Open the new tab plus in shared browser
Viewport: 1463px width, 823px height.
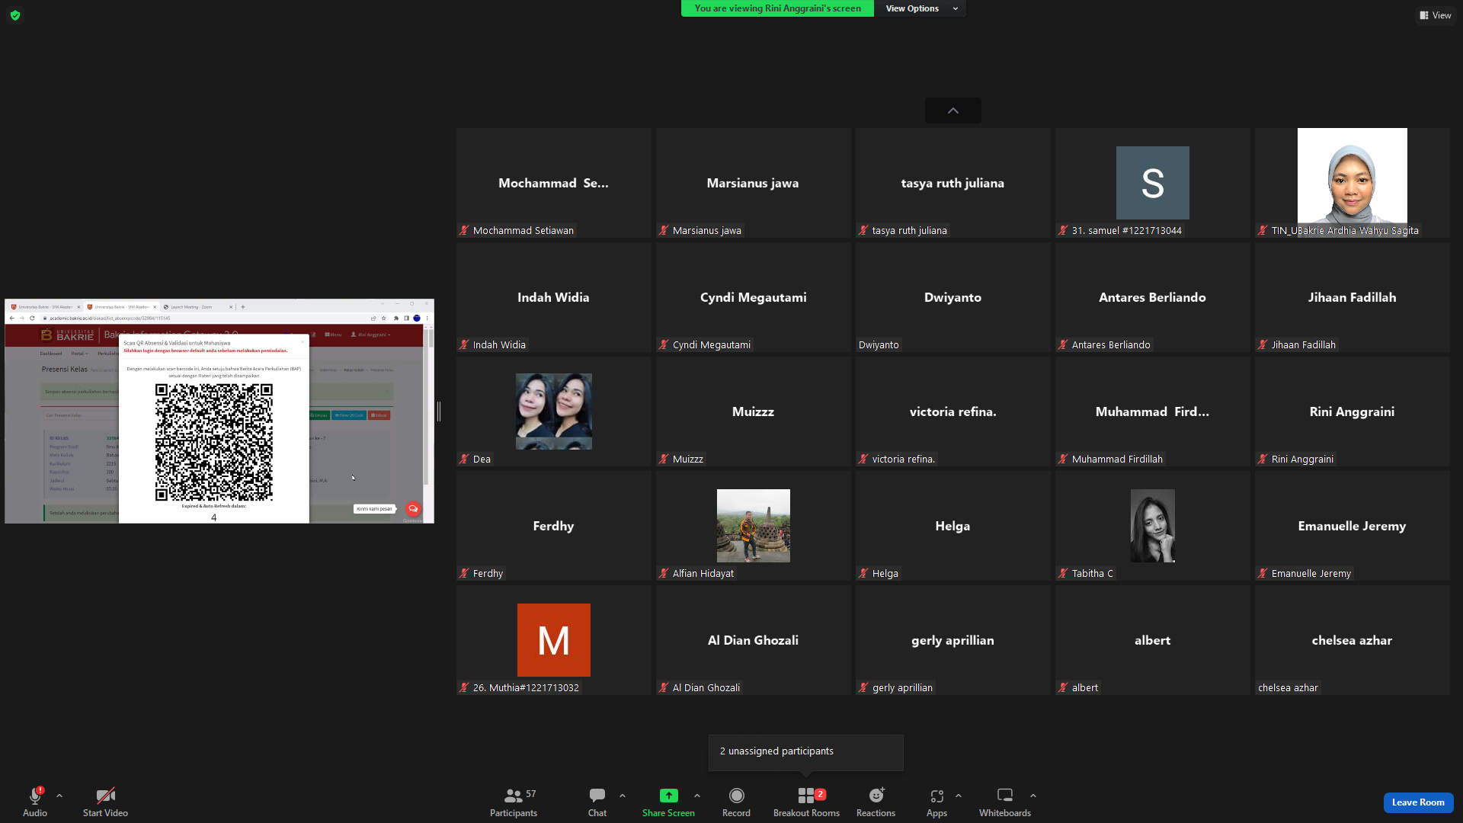click(243, 307)
